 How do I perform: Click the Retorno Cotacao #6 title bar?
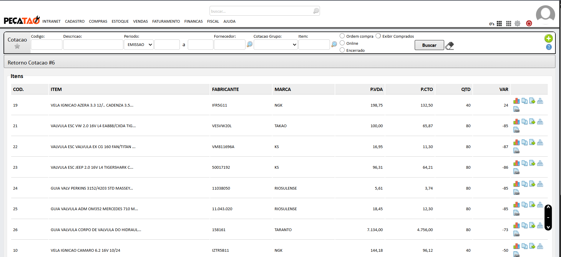279,61
